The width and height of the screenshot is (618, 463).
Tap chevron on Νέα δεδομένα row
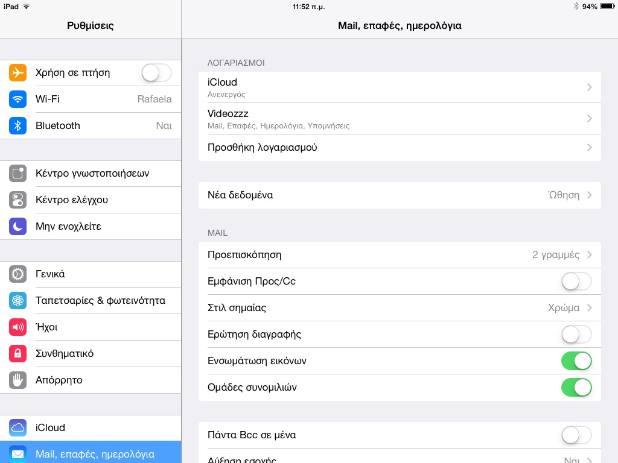(x=589, y=195)
